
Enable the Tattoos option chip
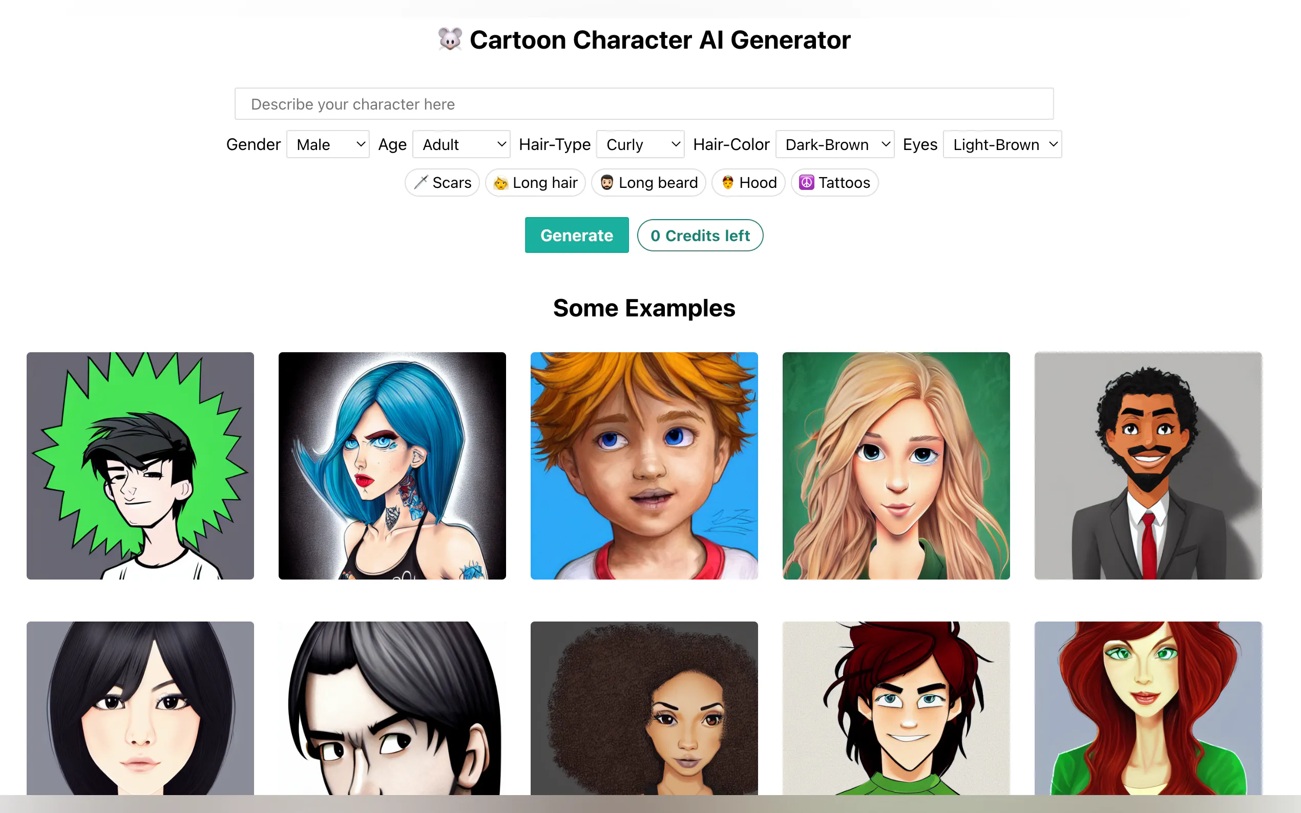(x=834, y=183)
